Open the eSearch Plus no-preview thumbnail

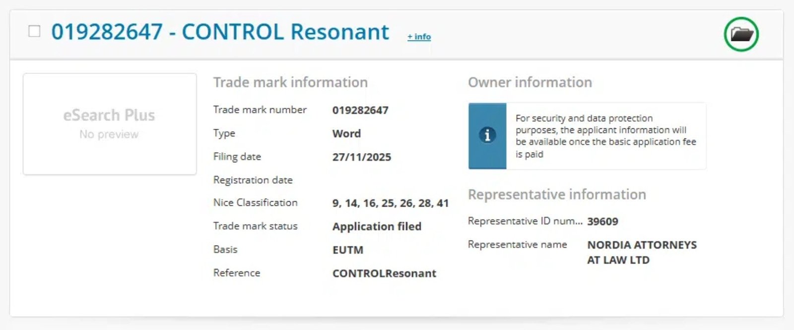[109, 124]
